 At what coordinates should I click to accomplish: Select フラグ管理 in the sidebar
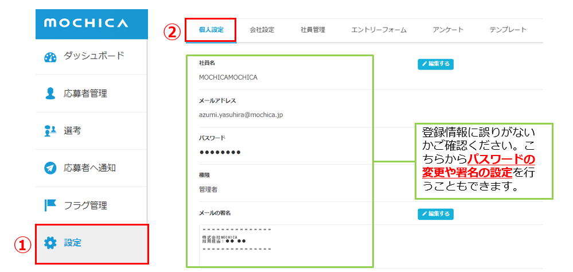tap(85, 205)
